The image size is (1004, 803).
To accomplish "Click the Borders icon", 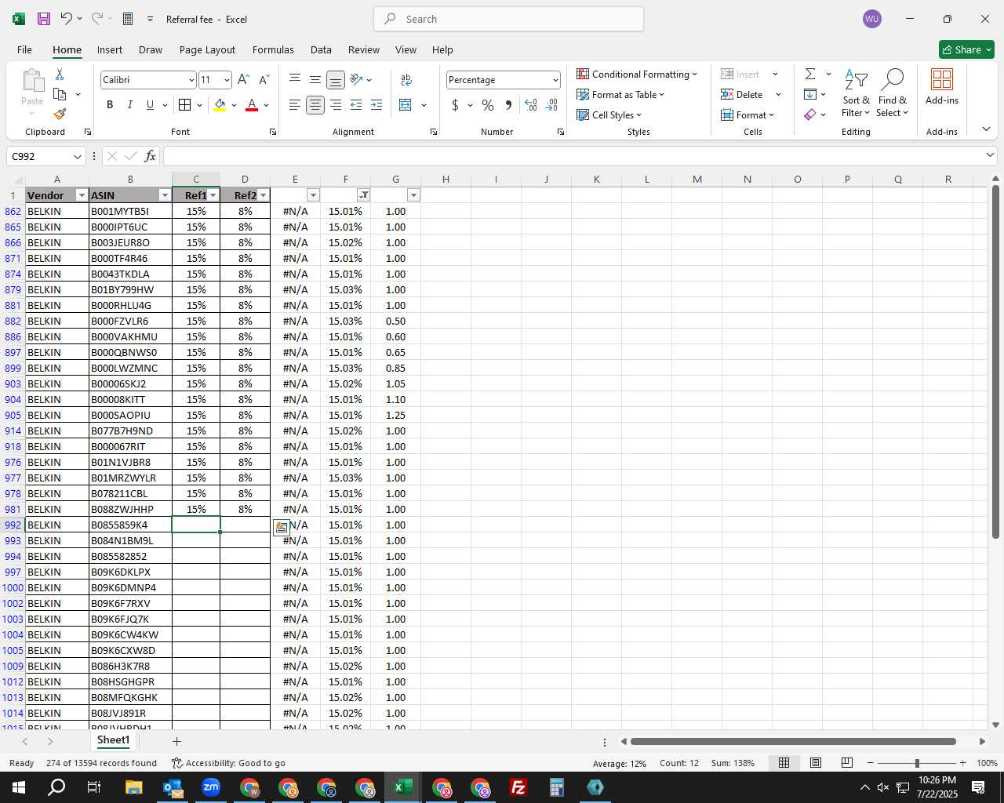I will click(184, 105).
